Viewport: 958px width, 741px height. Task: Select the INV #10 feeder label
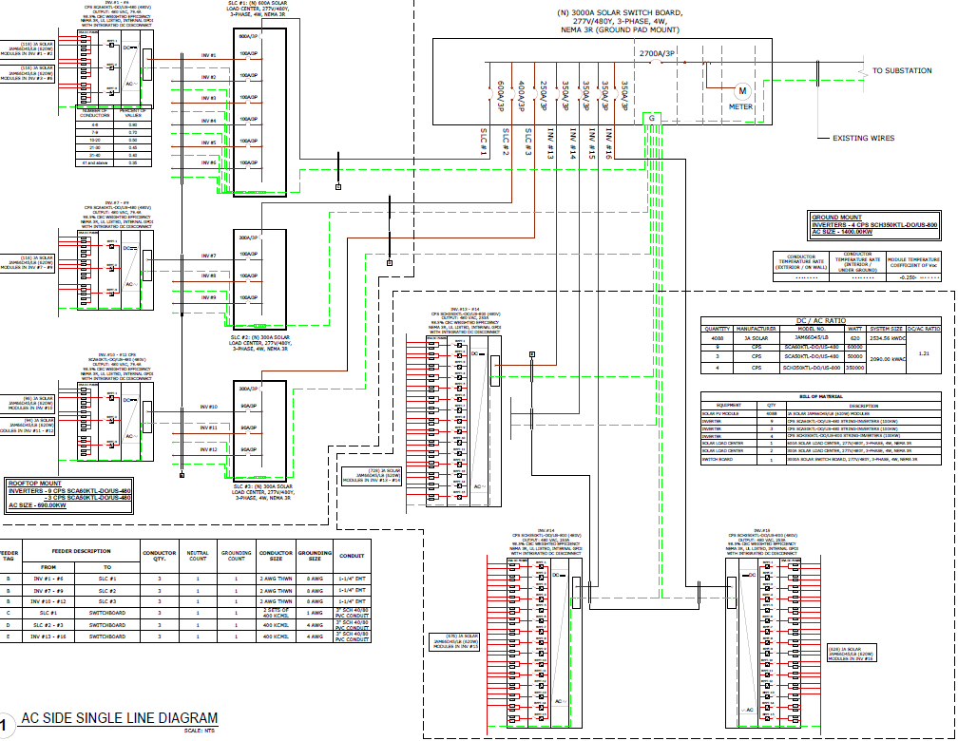click(208, 407)
